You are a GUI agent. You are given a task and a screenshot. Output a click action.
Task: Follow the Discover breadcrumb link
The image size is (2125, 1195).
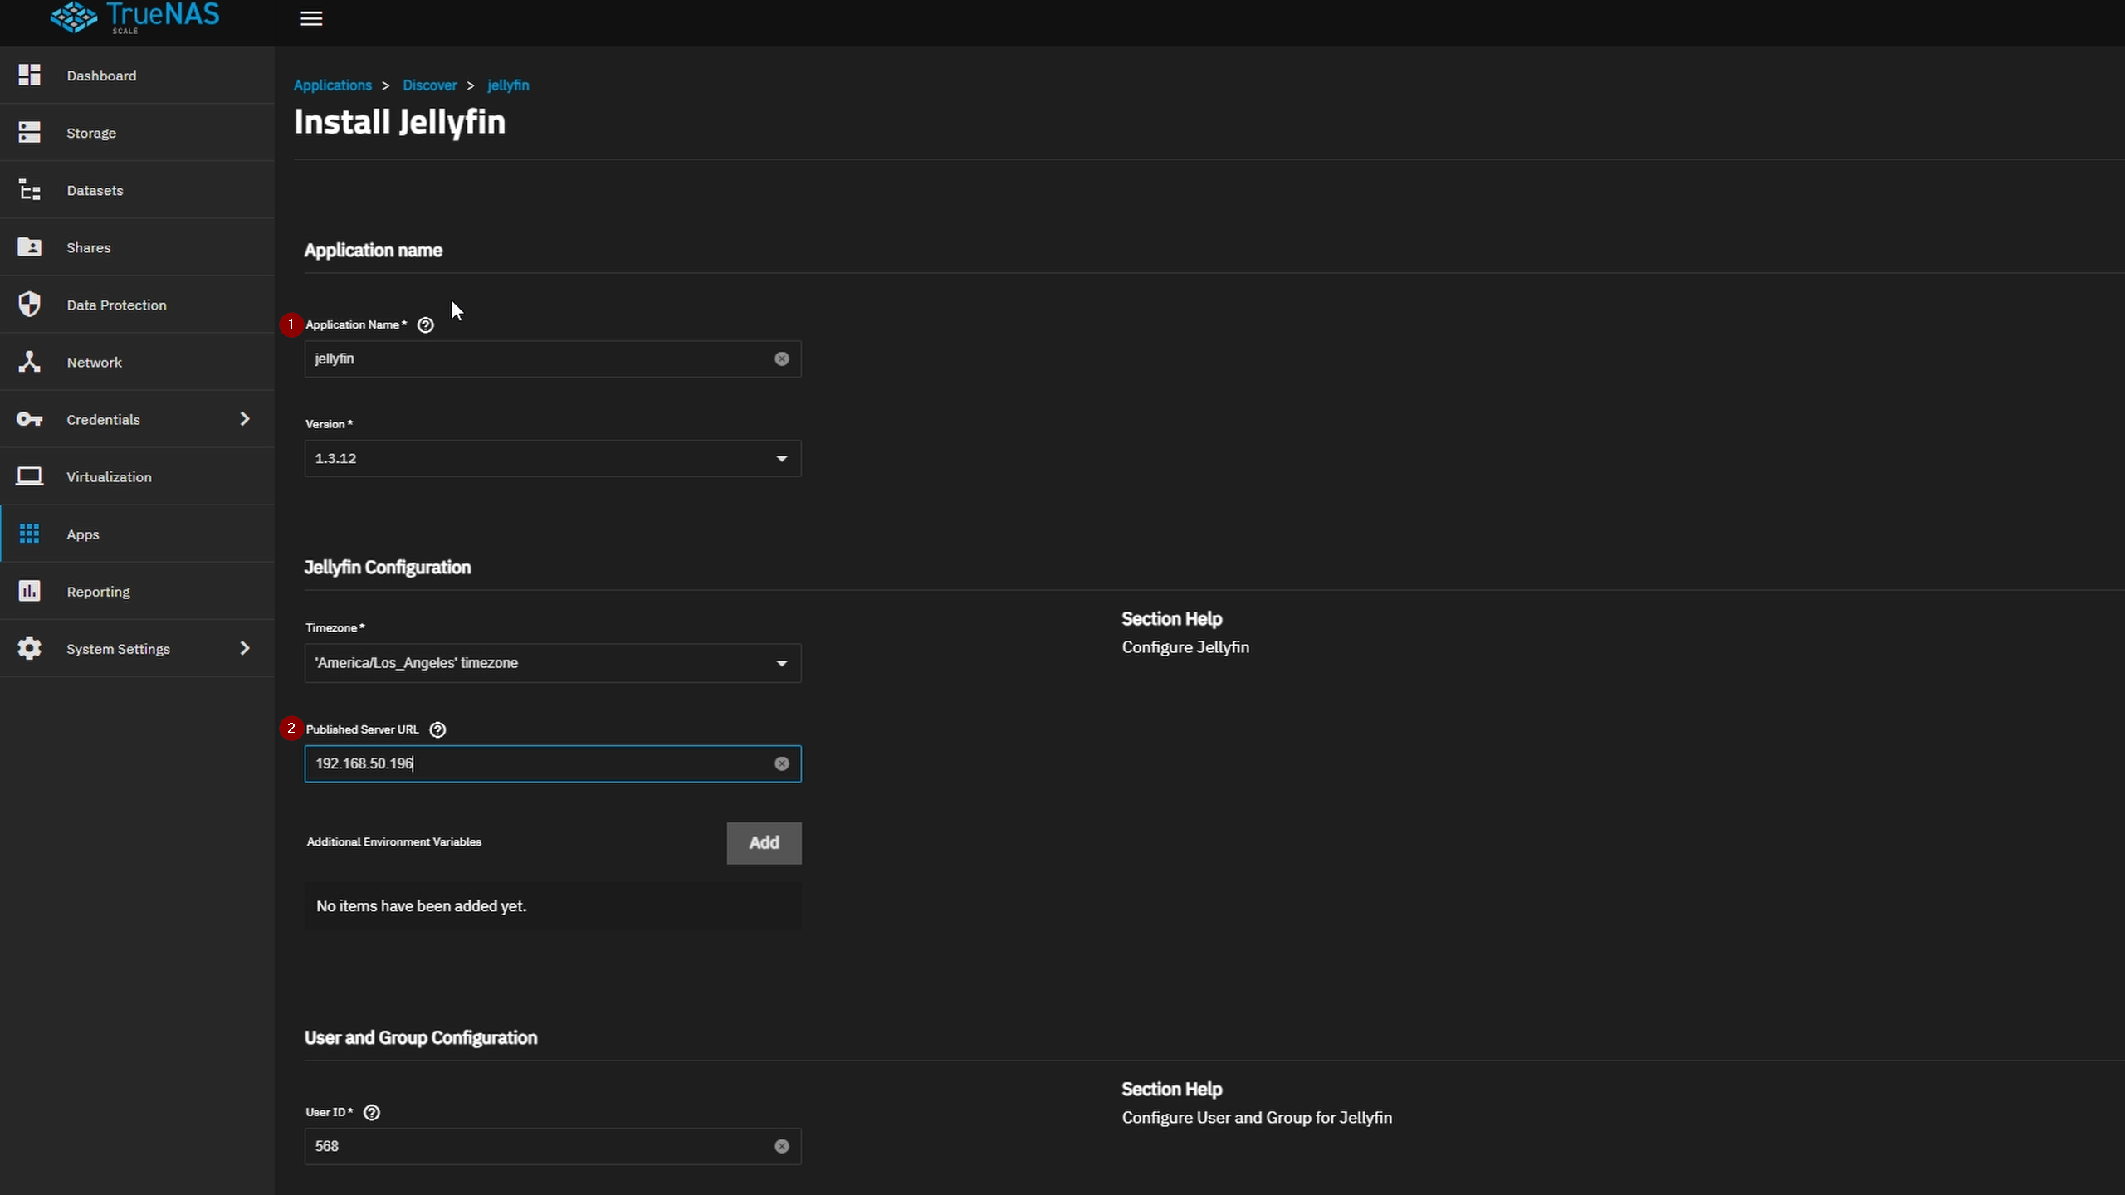[430, 85]
